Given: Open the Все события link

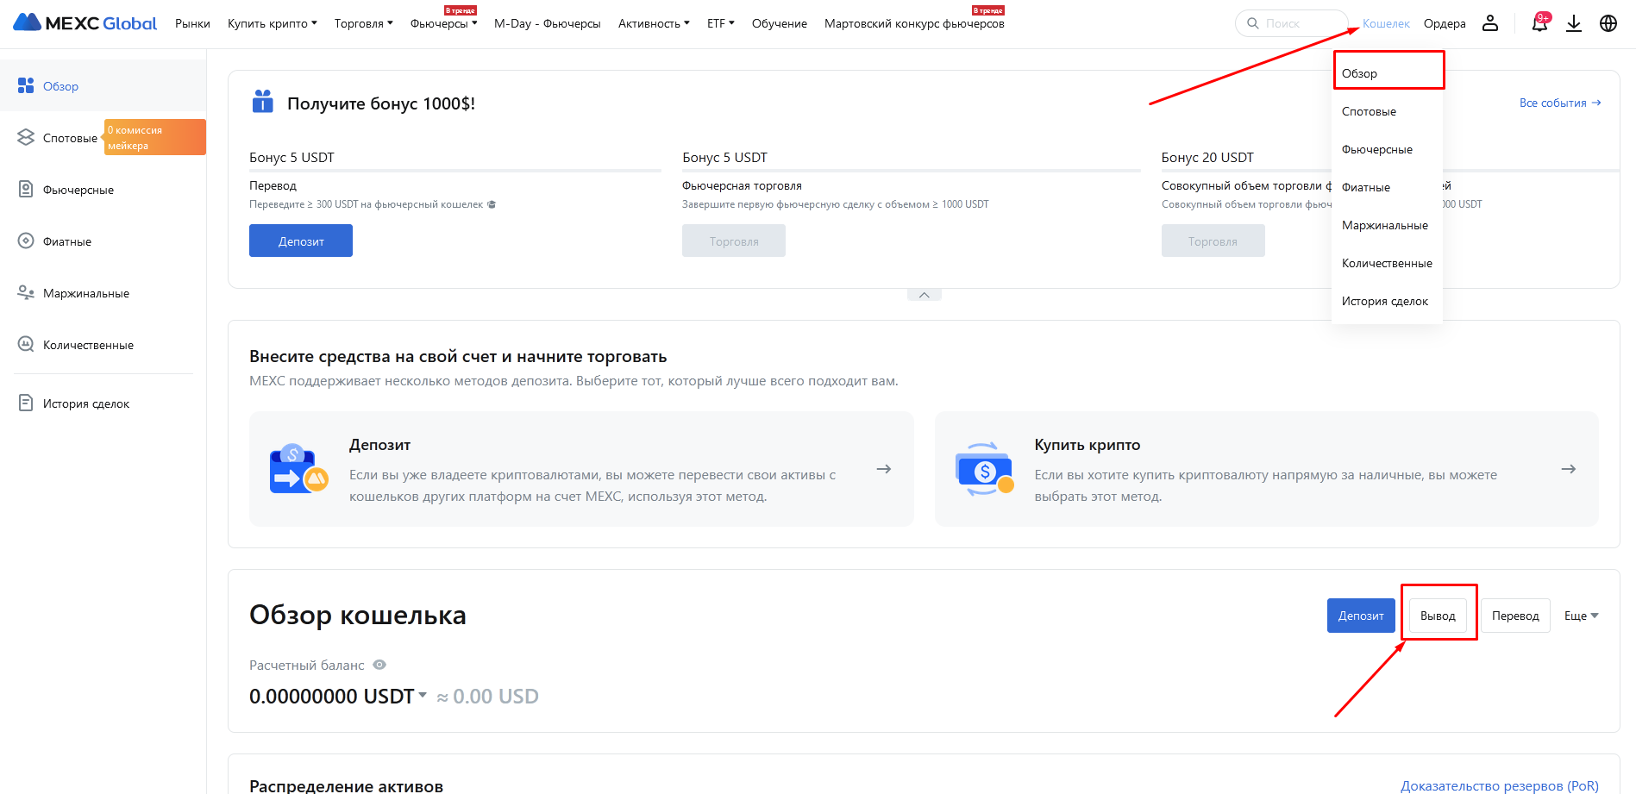Looking at the screenshot, I should (x=1560, y=103).
